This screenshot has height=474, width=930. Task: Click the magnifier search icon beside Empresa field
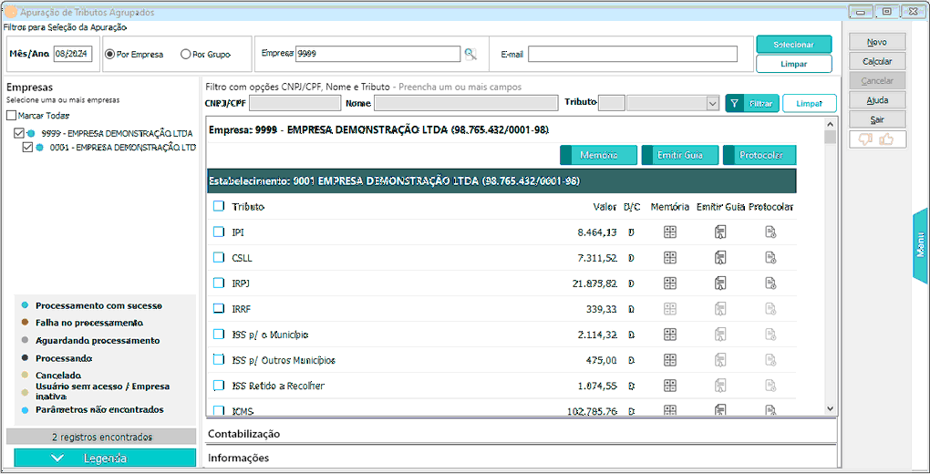coord(470,54)
